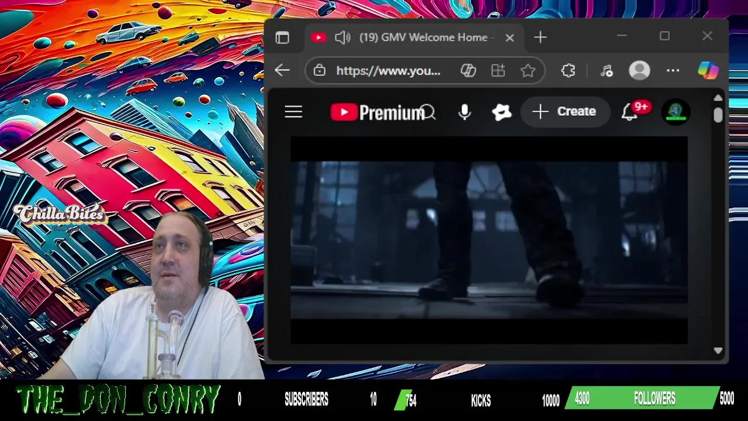Open the tab actions menu icon
Screen dimensions: 748x421
point(282,37)
